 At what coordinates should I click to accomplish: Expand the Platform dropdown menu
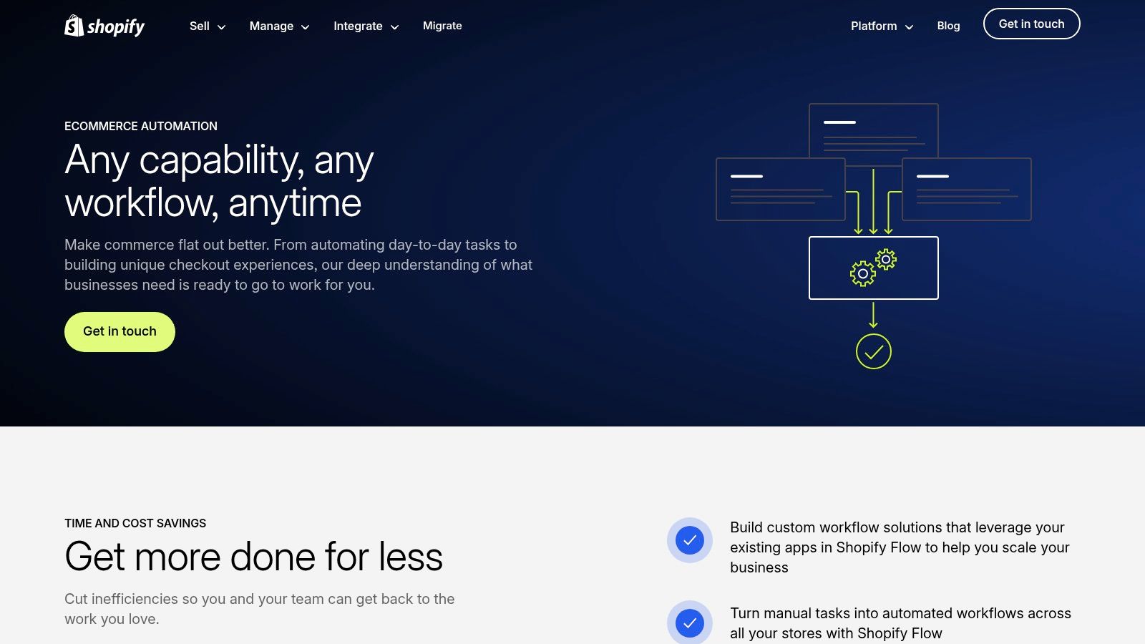tap(882, 26)
